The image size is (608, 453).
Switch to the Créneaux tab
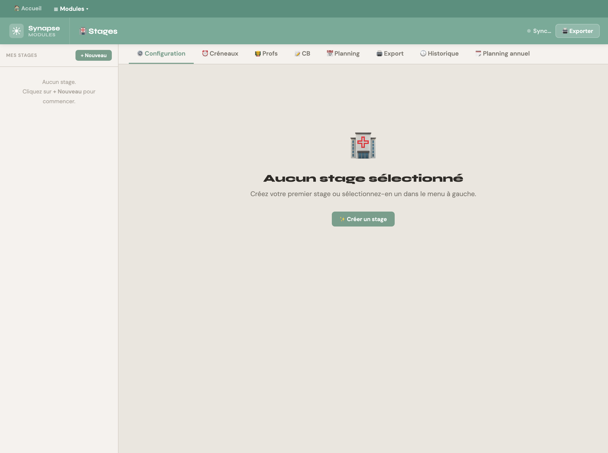point(220,54)
